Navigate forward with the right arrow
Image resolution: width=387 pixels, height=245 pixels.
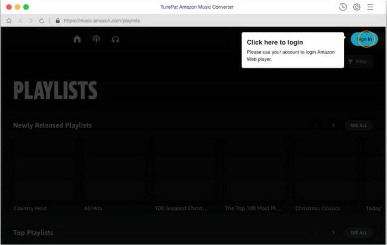point(30,21)
